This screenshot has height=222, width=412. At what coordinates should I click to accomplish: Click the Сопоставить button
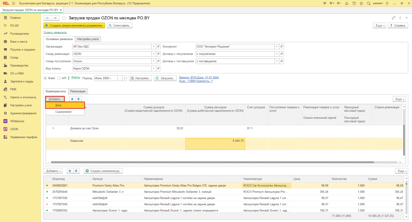tap(119, 25)
